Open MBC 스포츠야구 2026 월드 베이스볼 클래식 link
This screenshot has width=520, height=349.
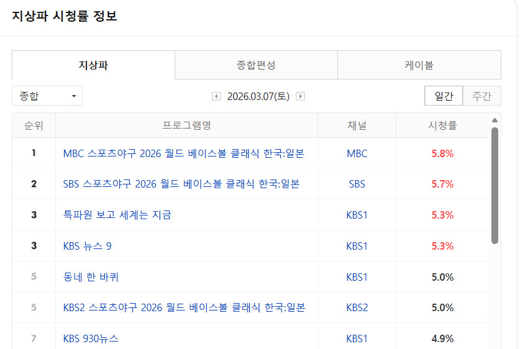(x=184, y=153)
